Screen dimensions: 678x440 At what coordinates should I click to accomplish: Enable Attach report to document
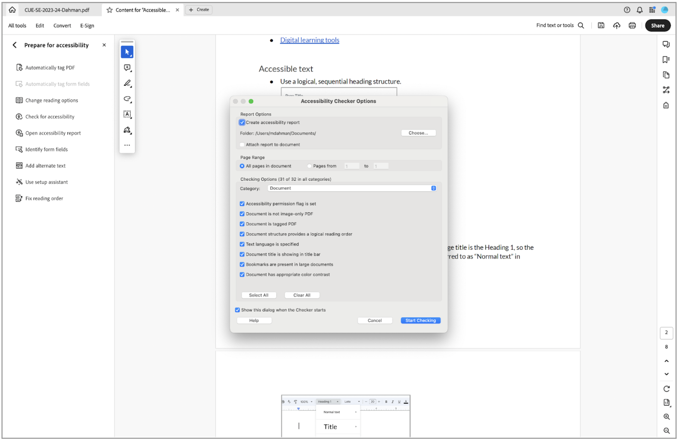242,145
